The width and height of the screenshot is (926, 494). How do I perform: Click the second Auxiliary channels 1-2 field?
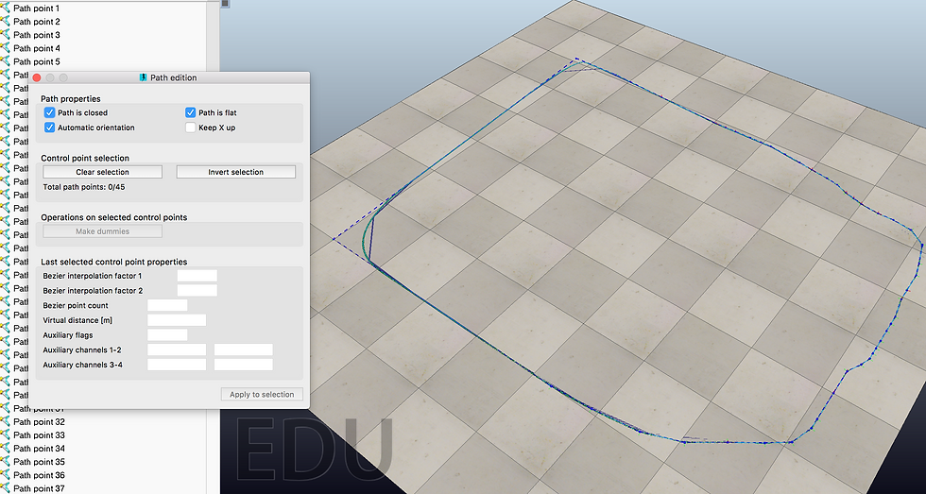point(244,350)
